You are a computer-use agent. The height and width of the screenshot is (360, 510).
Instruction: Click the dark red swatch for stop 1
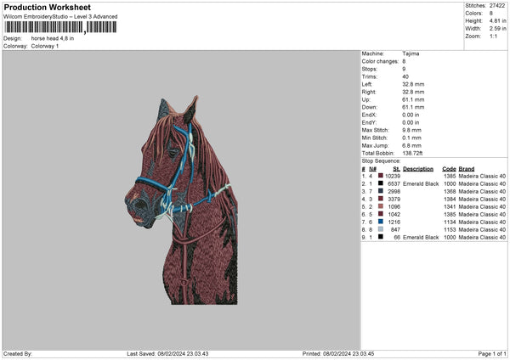[380, 176]
